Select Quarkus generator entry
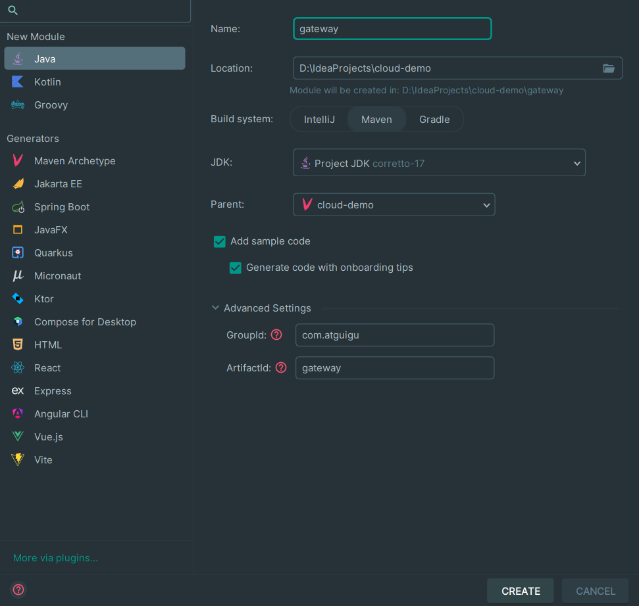Screen dimensions: 639x606 95,253
